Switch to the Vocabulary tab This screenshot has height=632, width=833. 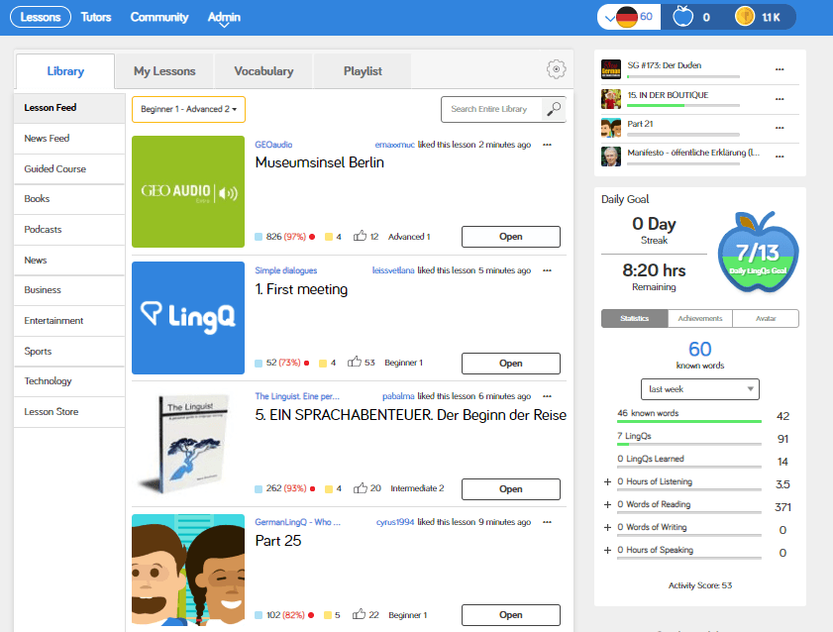coord(263,71)
